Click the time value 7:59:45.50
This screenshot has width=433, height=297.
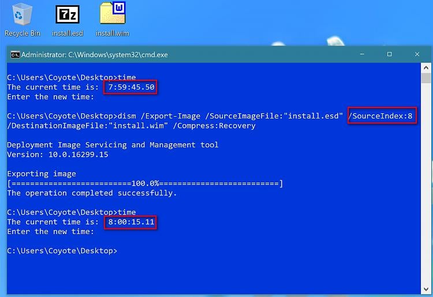[x=131, y=87]
